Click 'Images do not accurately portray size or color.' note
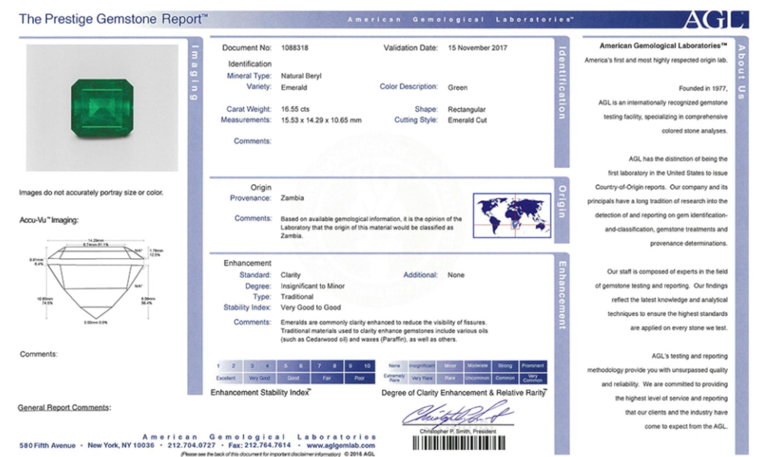The width and height of the screenshot is (760, 457). 91,193
